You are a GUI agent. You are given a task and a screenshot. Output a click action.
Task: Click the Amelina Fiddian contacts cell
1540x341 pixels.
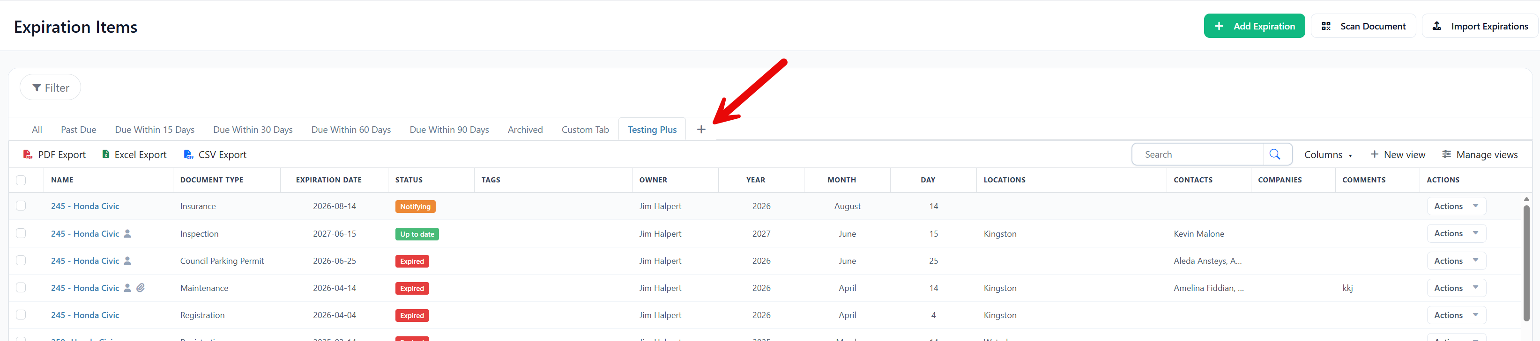tap(1209, 288)
